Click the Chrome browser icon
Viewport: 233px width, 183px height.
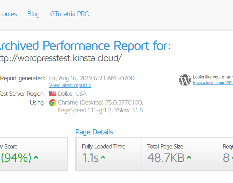53,103
